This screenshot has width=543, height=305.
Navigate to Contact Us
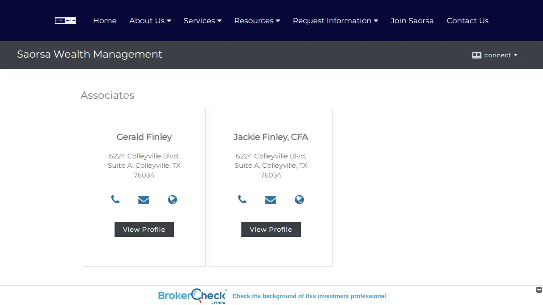(467, 21)
